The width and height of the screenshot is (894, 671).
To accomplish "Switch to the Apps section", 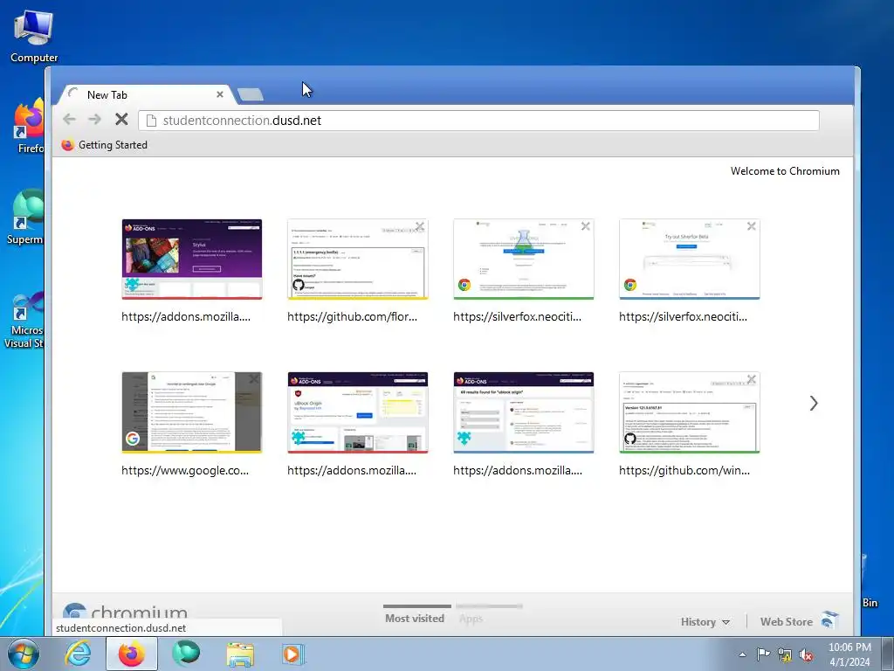I will pos(471,619).
